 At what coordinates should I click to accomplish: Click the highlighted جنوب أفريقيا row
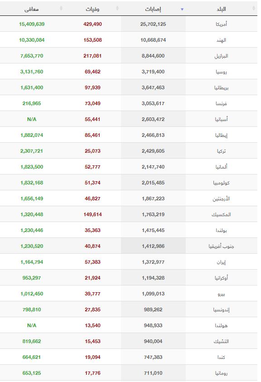point(129,246)
